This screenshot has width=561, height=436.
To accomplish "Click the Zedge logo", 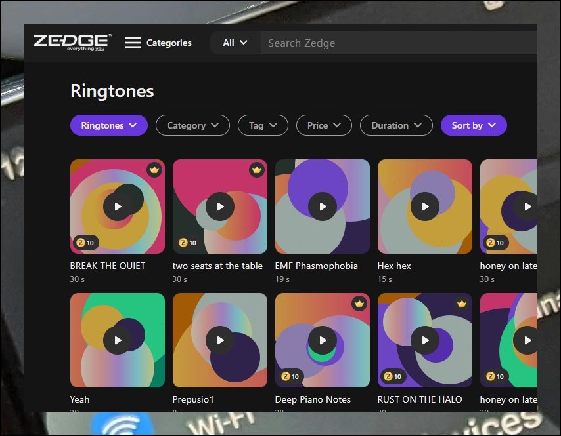I will 73,43.
